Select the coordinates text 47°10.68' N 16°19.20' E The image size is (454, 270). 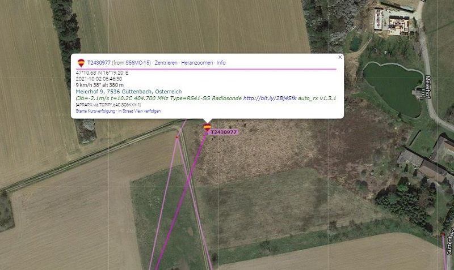(x=102, y=73)
